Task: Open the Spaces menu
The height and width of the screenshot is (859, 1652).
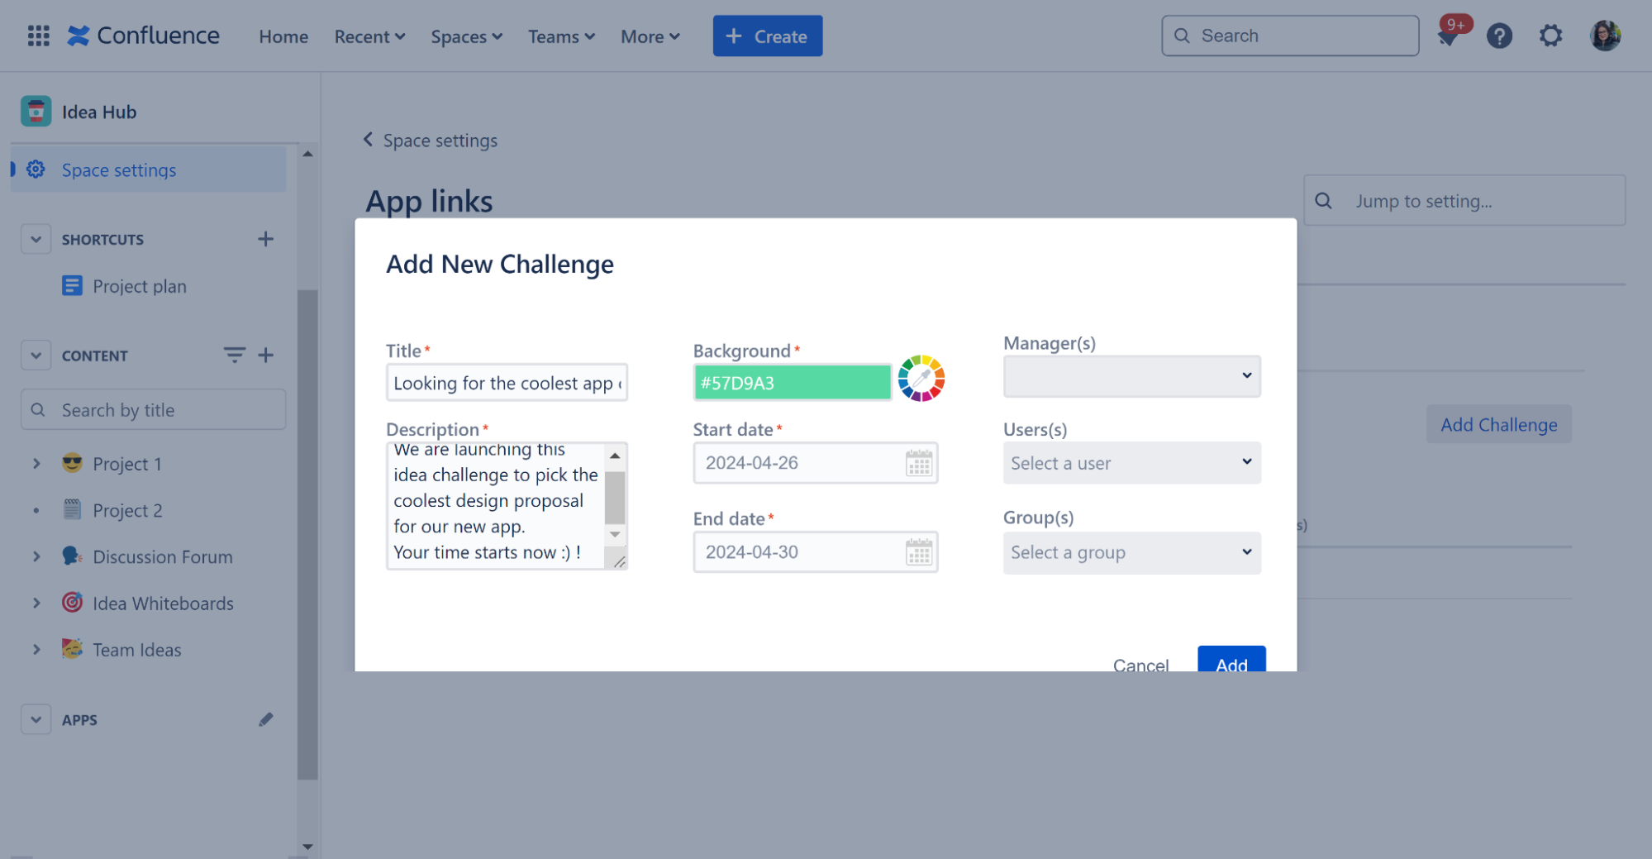Action: 465,36
